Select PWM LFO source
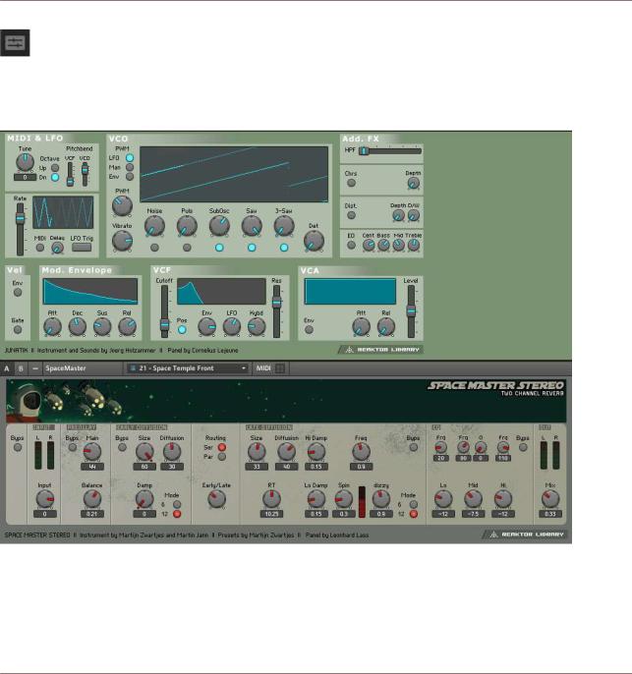Image resolution: width=632 pixels, height=674 pixels. tap(130, 158)
